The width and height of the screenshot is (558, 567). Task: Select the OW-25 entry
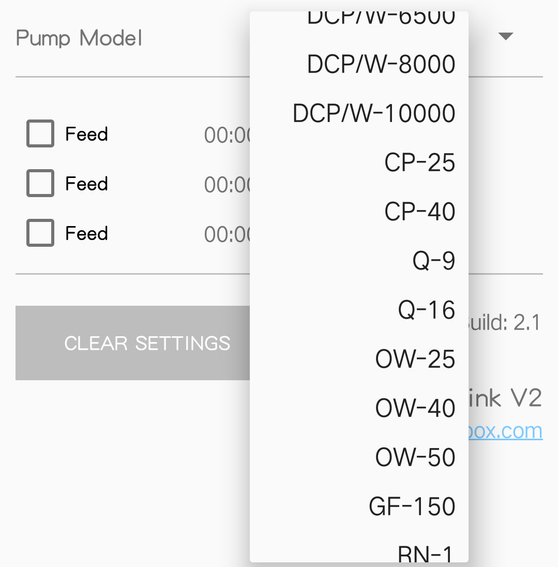pyautogui.click(x=359, y=359)
